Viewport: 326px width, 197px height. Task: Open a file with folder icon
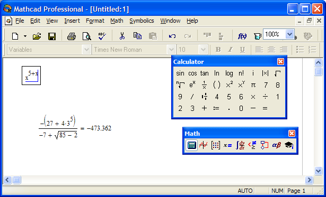37,36
